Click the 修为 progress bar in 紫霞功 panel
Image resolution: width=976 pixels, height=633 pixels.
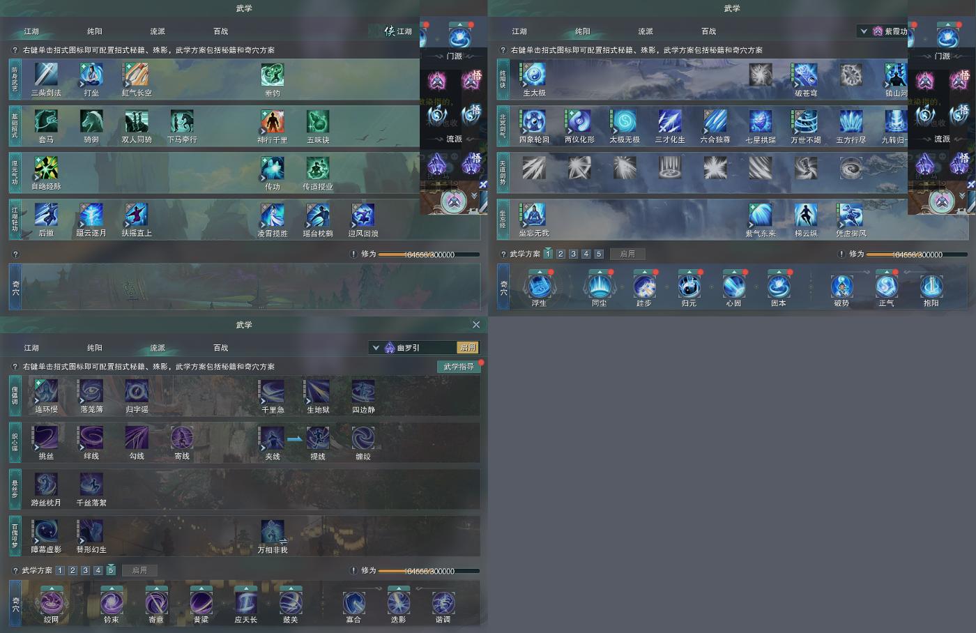coord(917,254)
